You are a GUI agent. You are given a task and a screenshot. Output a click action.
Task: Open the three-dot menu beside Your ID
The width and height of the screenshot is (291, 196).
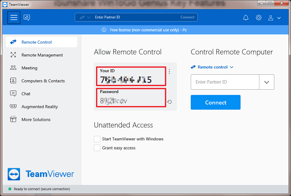169,71
